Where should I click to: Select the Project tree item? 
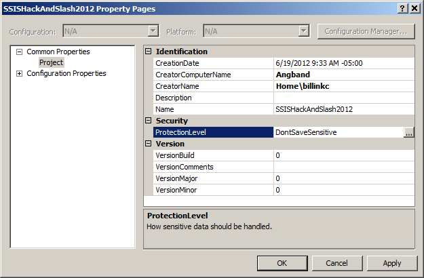(51, 62)
